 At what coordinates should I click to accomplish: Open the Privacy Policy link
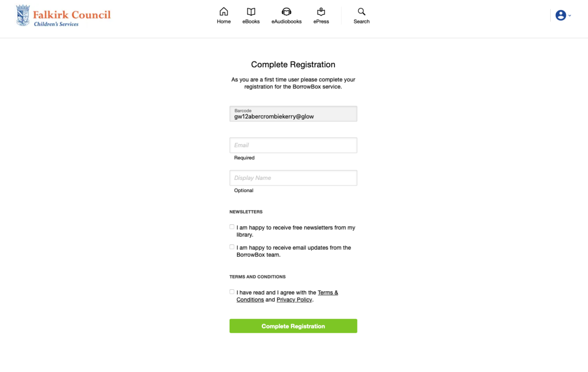pyautogui.click(x=294, y=300)
